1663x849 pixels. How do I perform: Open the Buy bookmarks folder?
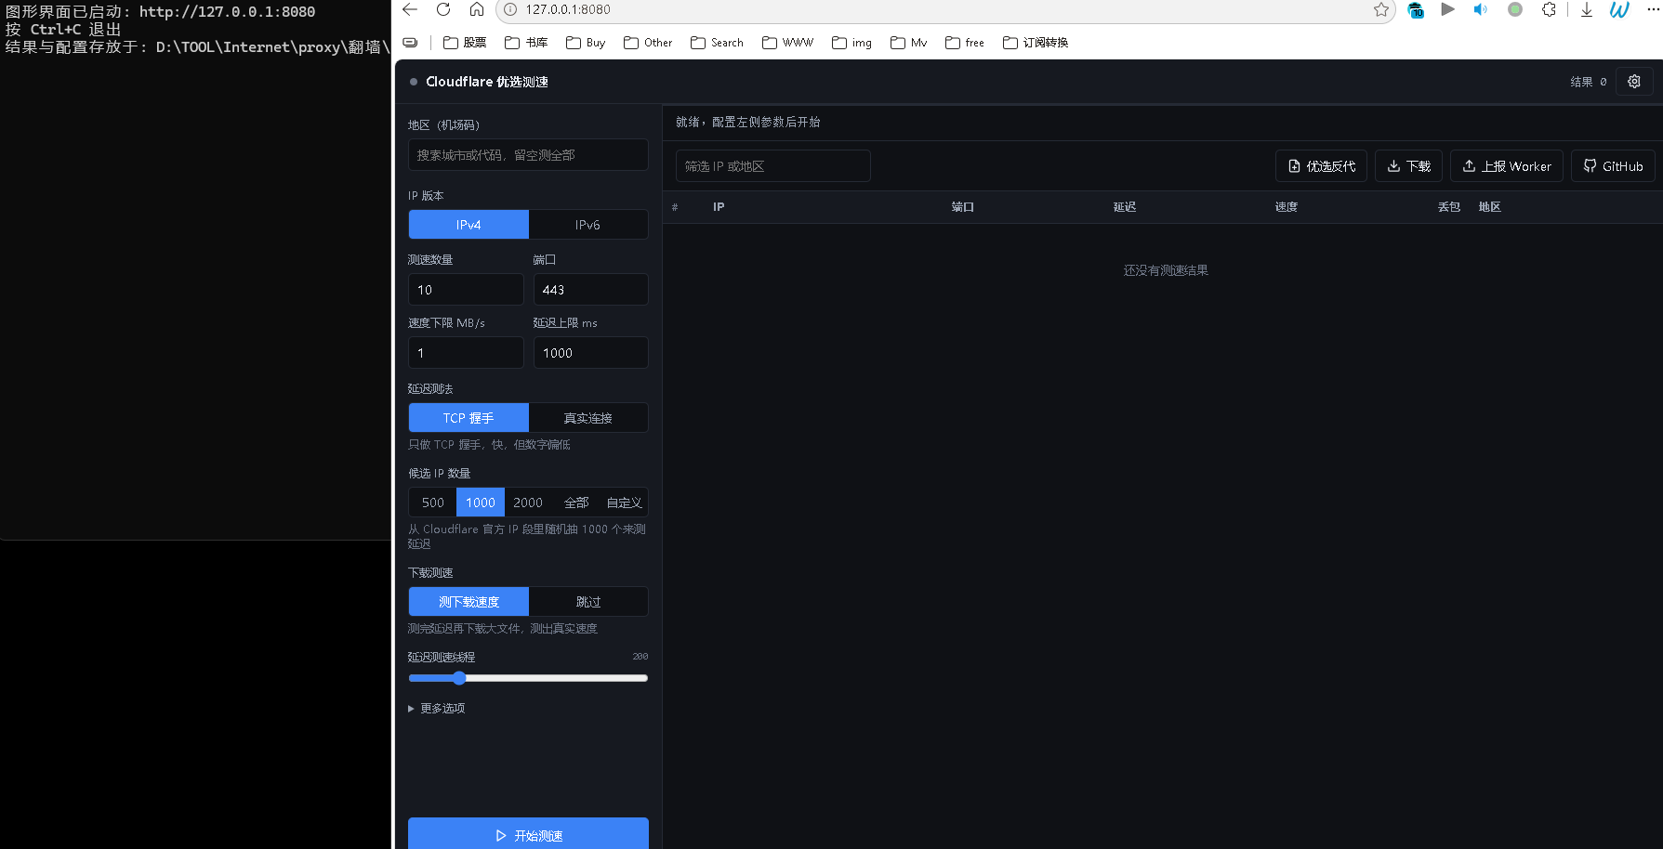tap(586, 43)
